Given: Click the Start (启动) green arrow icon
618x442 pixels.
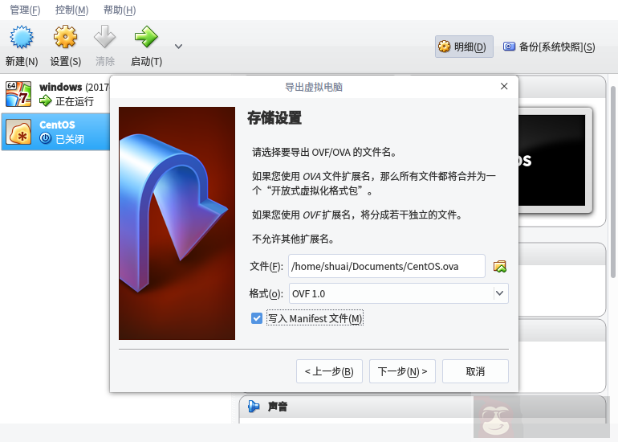Looking at the screenshot, I should [146, 37].
